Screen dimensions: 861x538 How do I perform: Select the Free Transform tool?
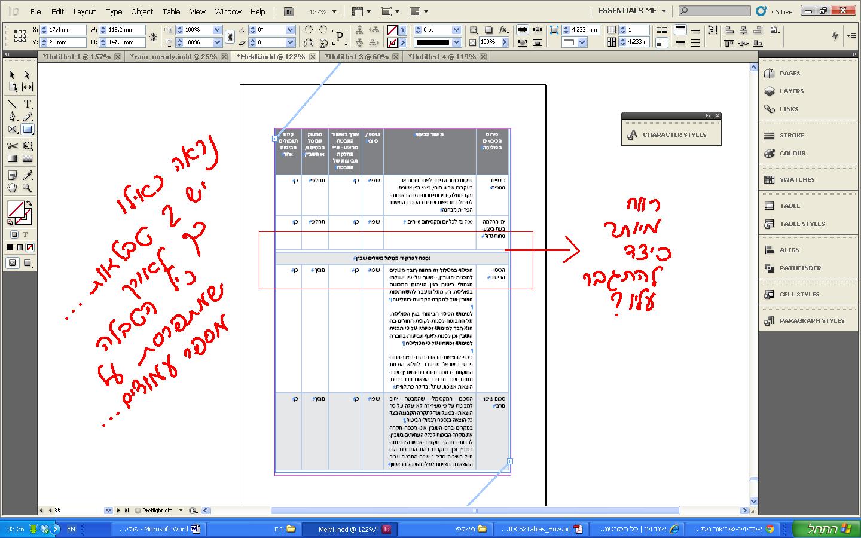pyautogui.click(x=27, y=146)
